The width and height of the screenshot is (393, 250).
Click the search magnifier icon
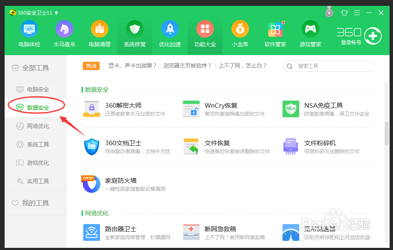coord(290,66)
